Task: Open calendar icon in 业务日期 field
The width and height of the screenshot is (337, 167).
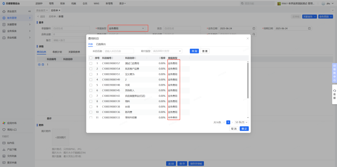Action: coord(253,28)
